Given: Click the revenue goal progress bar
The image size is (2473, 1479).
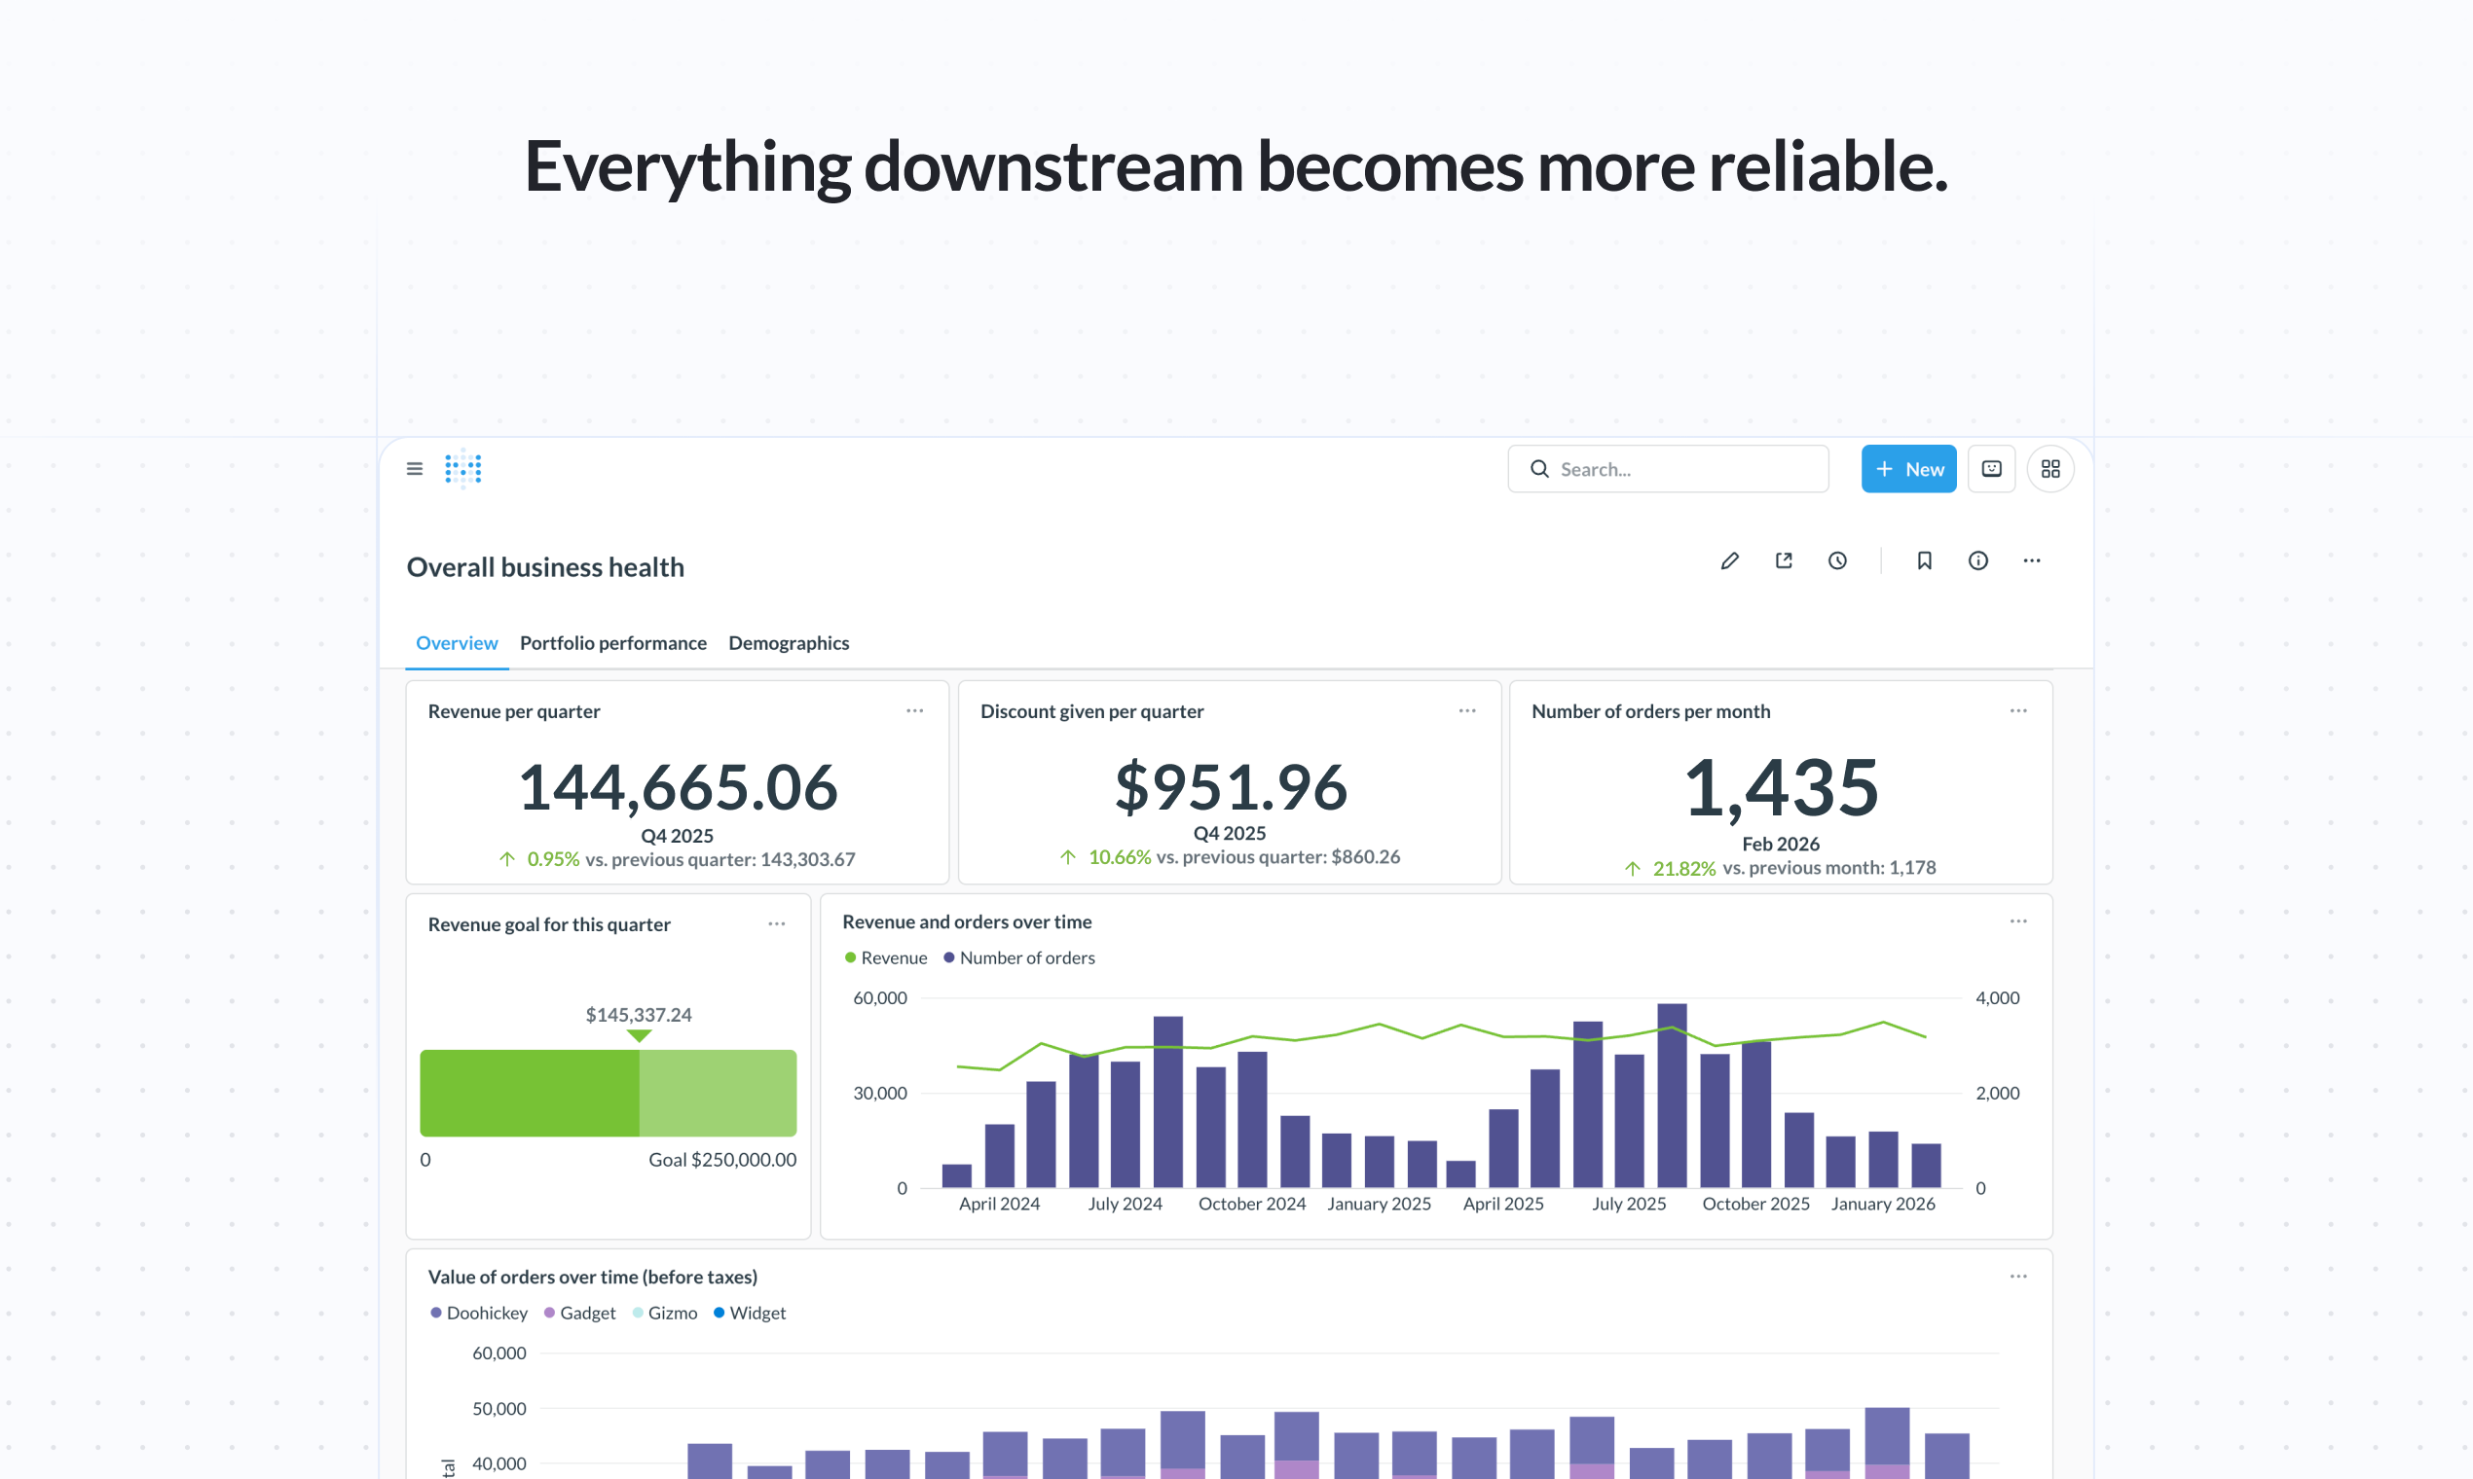Looking at the screenshot, I should pos(608,1094).
